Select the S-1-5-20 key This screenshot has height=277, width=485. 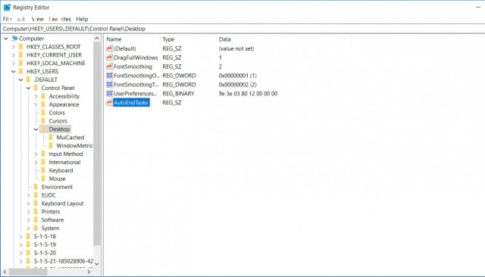[45, 253]
